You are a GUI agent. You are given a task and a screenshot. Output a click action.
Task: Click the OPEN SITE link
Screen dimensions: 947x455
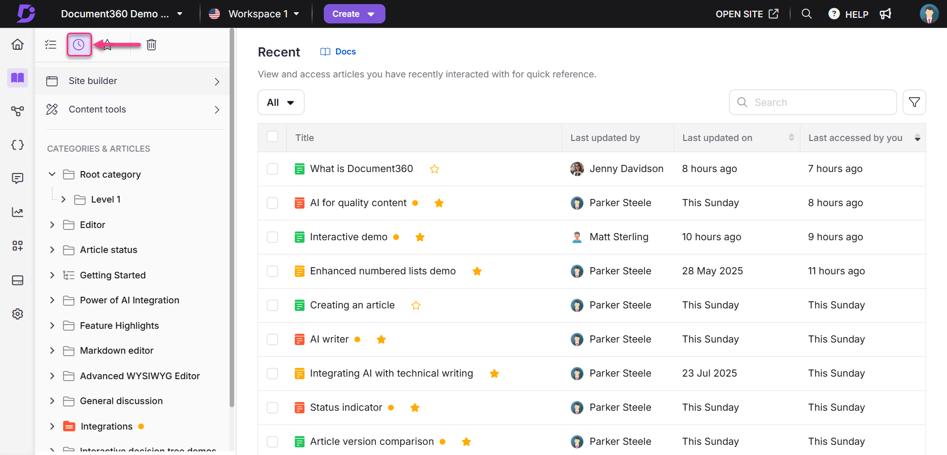point(747,14)
